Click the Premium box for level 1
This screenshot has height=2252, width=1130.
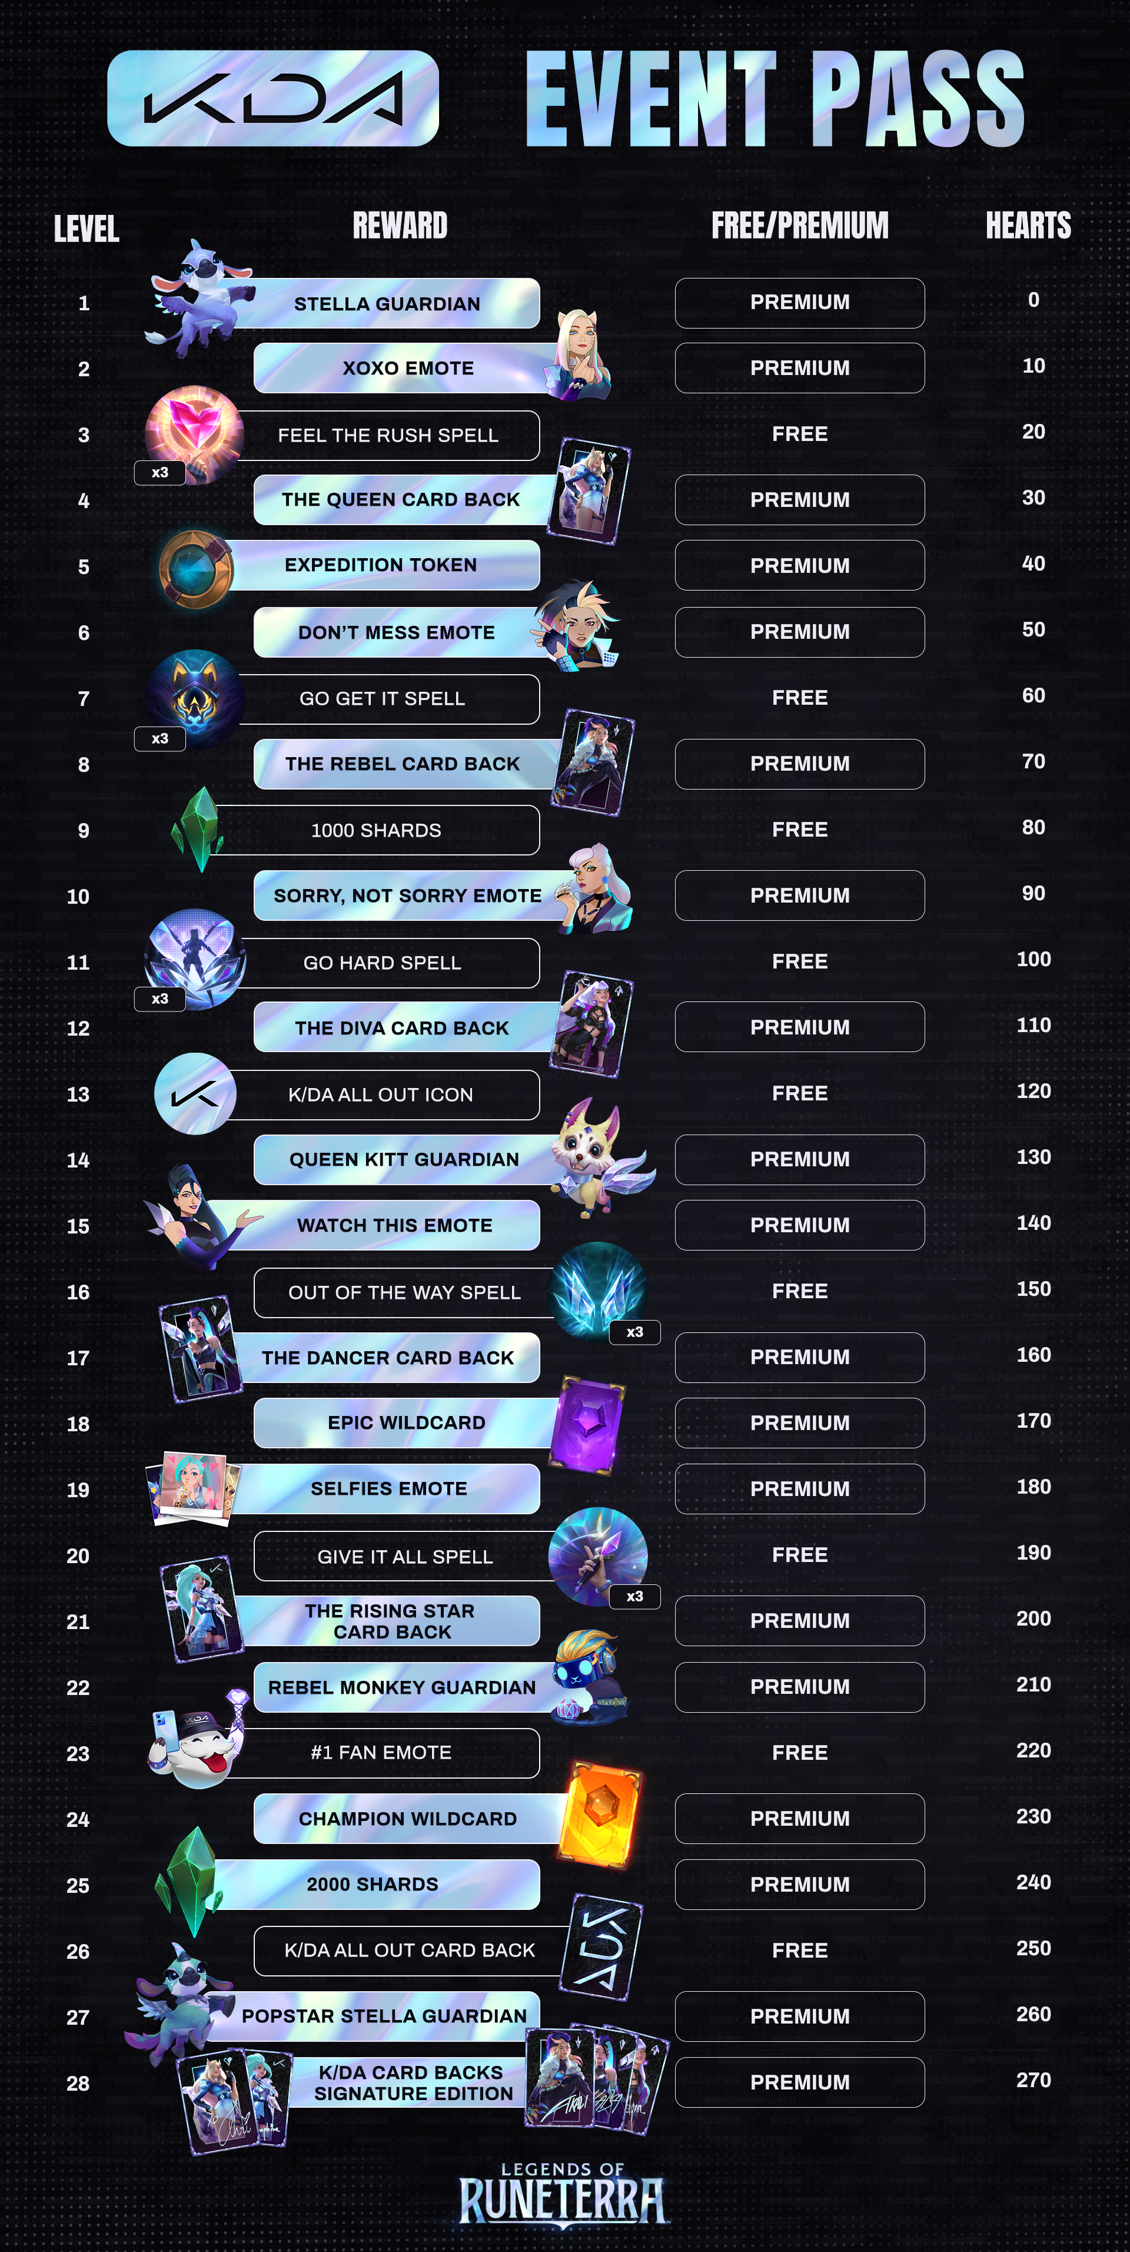(x=799, y=303)
